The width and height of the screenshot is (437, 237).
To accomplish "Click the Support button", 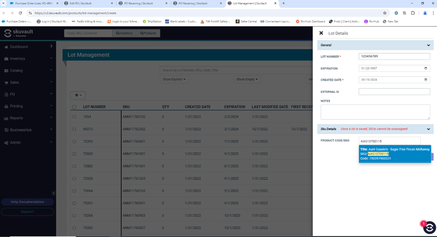I will [x=27, y=212].
